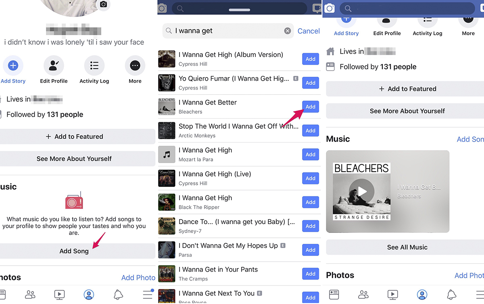Open the Friends tab below the radio illustration screen

click(x=30, y=295)
